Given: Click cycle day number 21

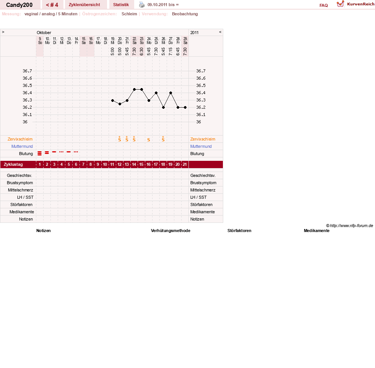Looking at the screenshot, I should click(x=185, y=164).
